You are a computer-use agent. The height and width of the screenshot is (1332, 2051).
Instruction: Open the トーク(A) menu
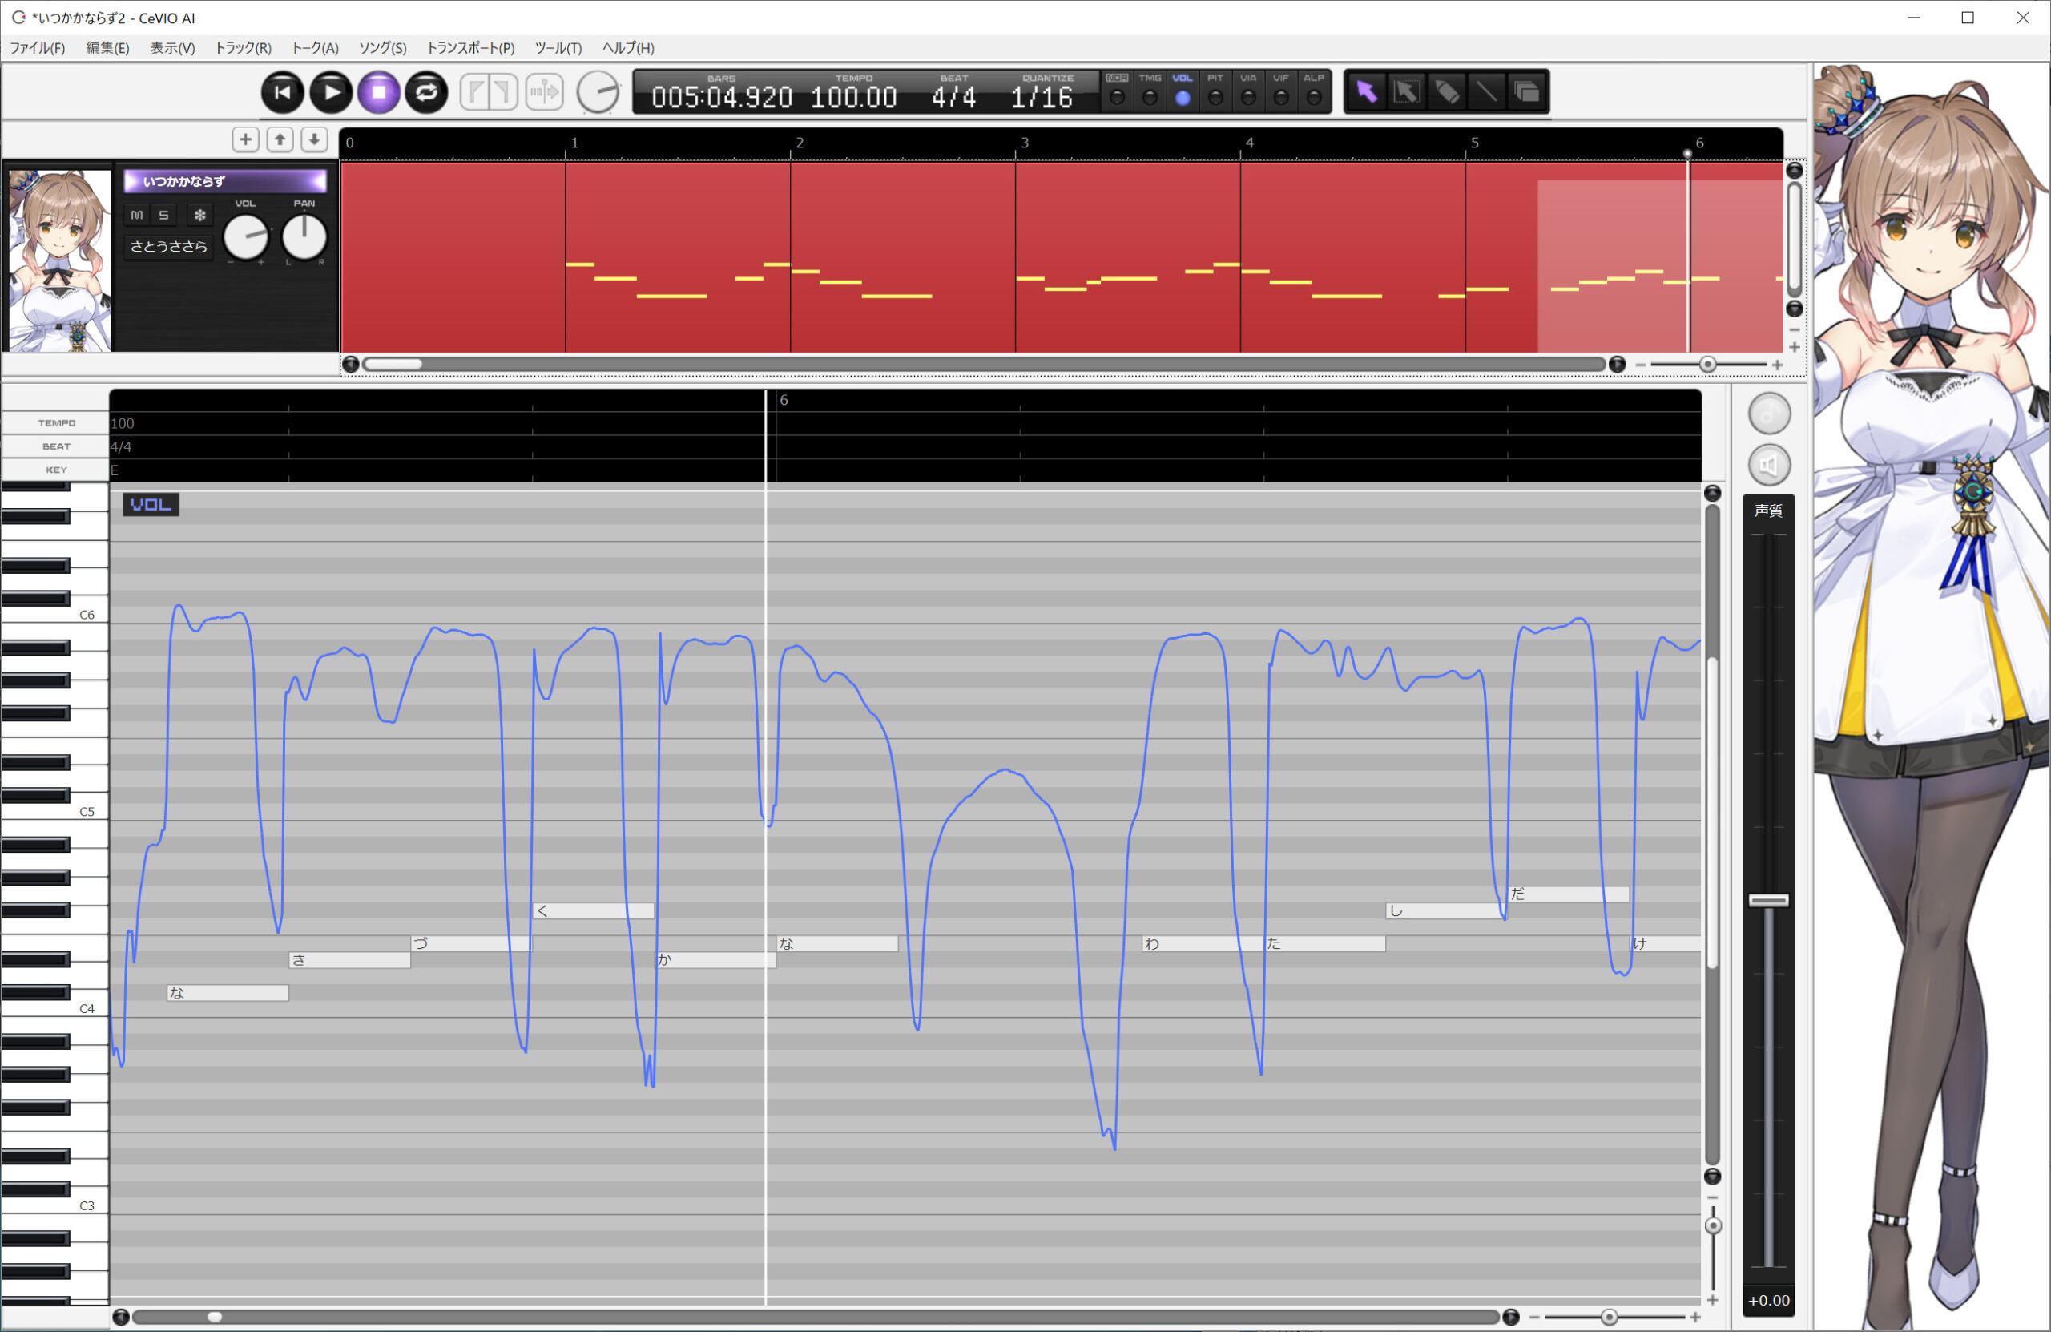(316, 48)
